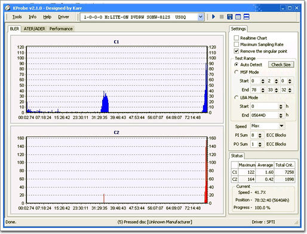Click the Progress 100.0 % reading
Viewport: 307px width, 234px height.
262,208
